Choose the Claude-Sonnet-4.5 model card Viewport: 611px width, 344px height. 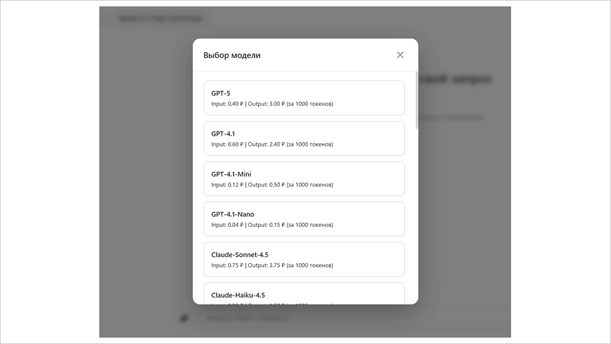tap(304, 259)
